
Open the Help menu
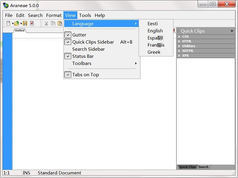[100, 15]
